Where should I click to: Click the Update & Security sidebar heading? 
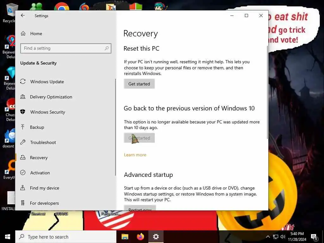[x=38, y=63]
